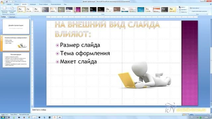Select slide 3 thumbnail Рекомендации
This screenshot has width=212, height=119.
click(x=16, y=60)
